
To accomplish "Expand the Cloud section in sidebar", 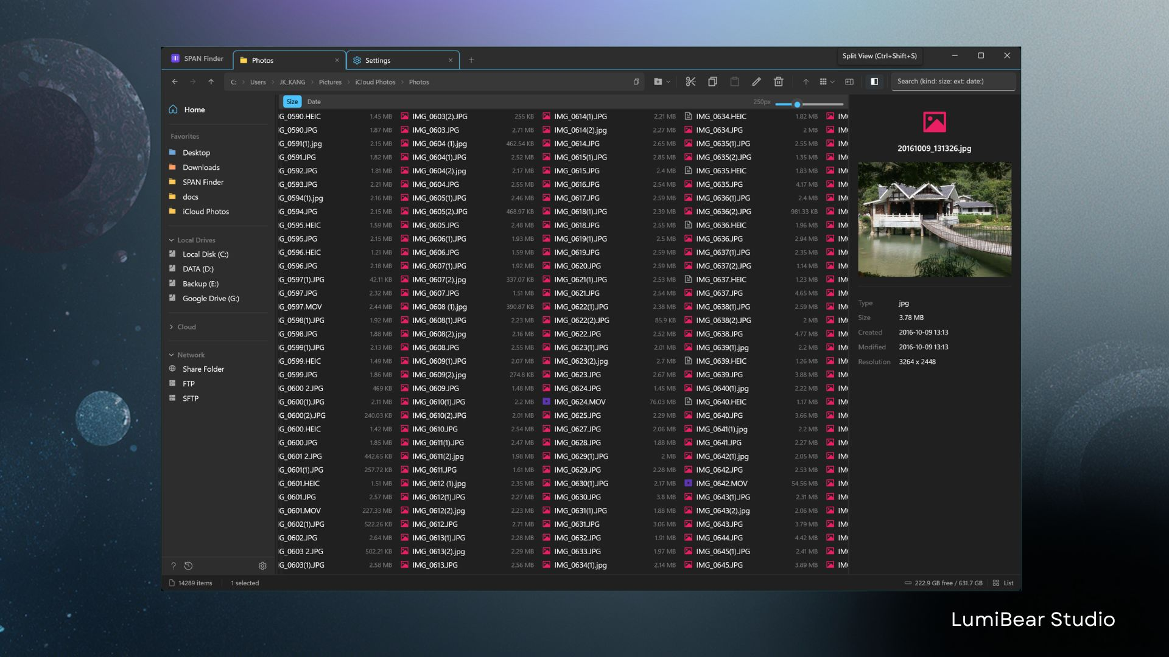I will 183,327.
